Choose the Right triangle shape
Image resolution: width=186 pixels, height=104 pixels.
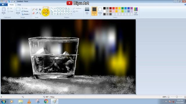coord(52,11)
